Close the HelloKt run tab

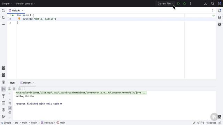(33, 83)
